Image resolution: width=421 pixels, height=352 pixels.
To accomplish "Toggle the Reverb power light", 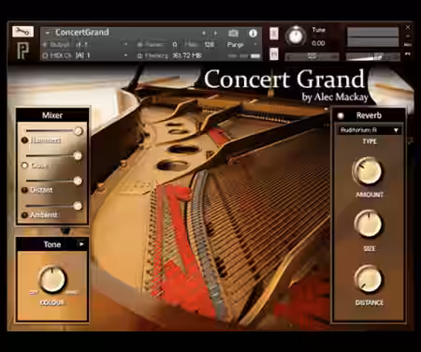I will point(341,116).
